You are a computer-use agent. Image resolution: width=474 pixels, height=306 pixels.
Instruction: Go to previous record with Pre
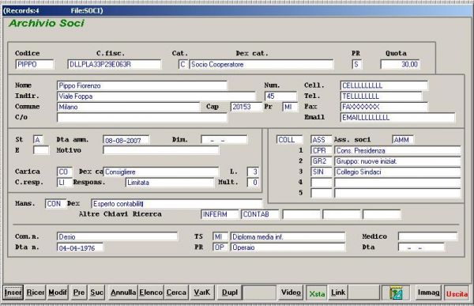tap(78, 293)
